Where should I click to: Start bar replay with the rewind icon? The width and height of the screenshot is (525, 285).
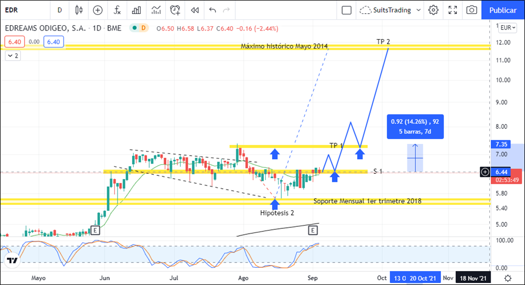pos(195,10)
